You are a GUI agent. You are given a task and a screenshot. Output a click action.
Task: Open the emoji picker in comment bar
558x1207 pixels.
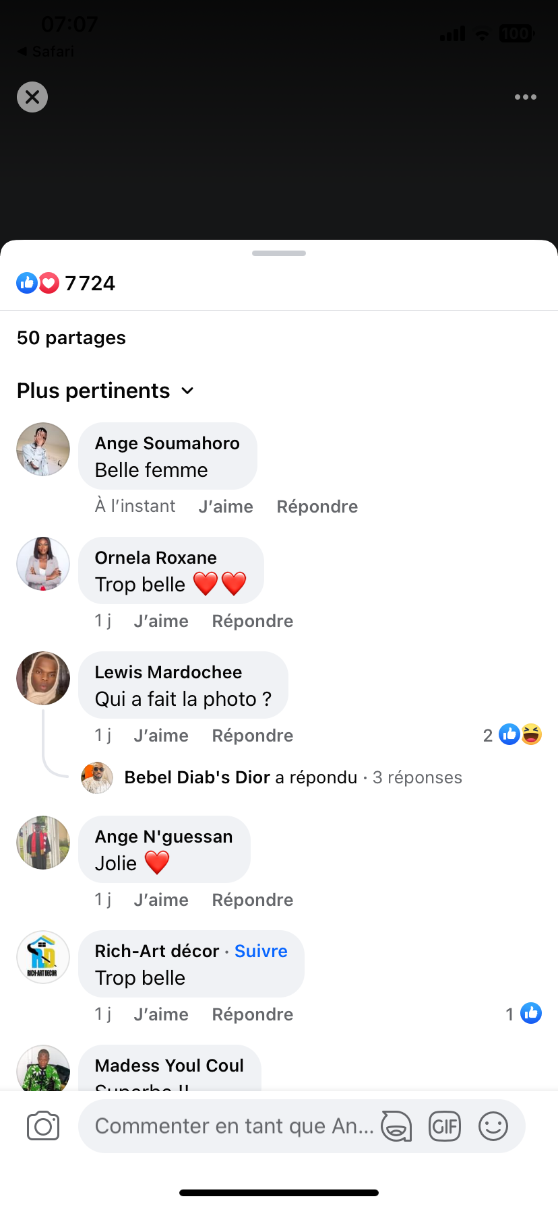[x=493, y=1126]
